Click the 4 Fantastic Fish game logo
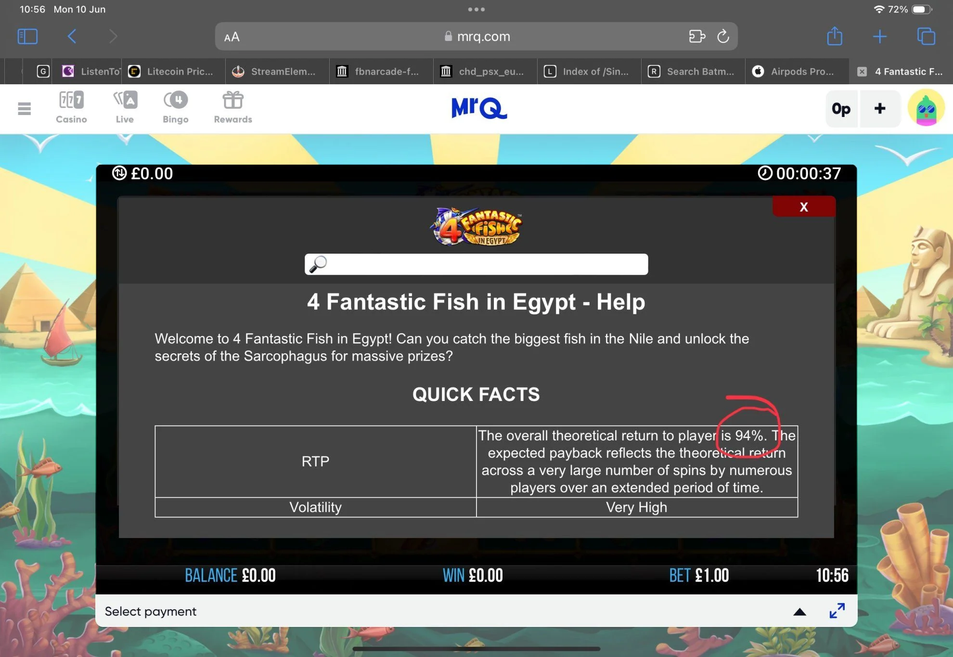This screenshot has height=657, width=953. (x=476, y=226)
